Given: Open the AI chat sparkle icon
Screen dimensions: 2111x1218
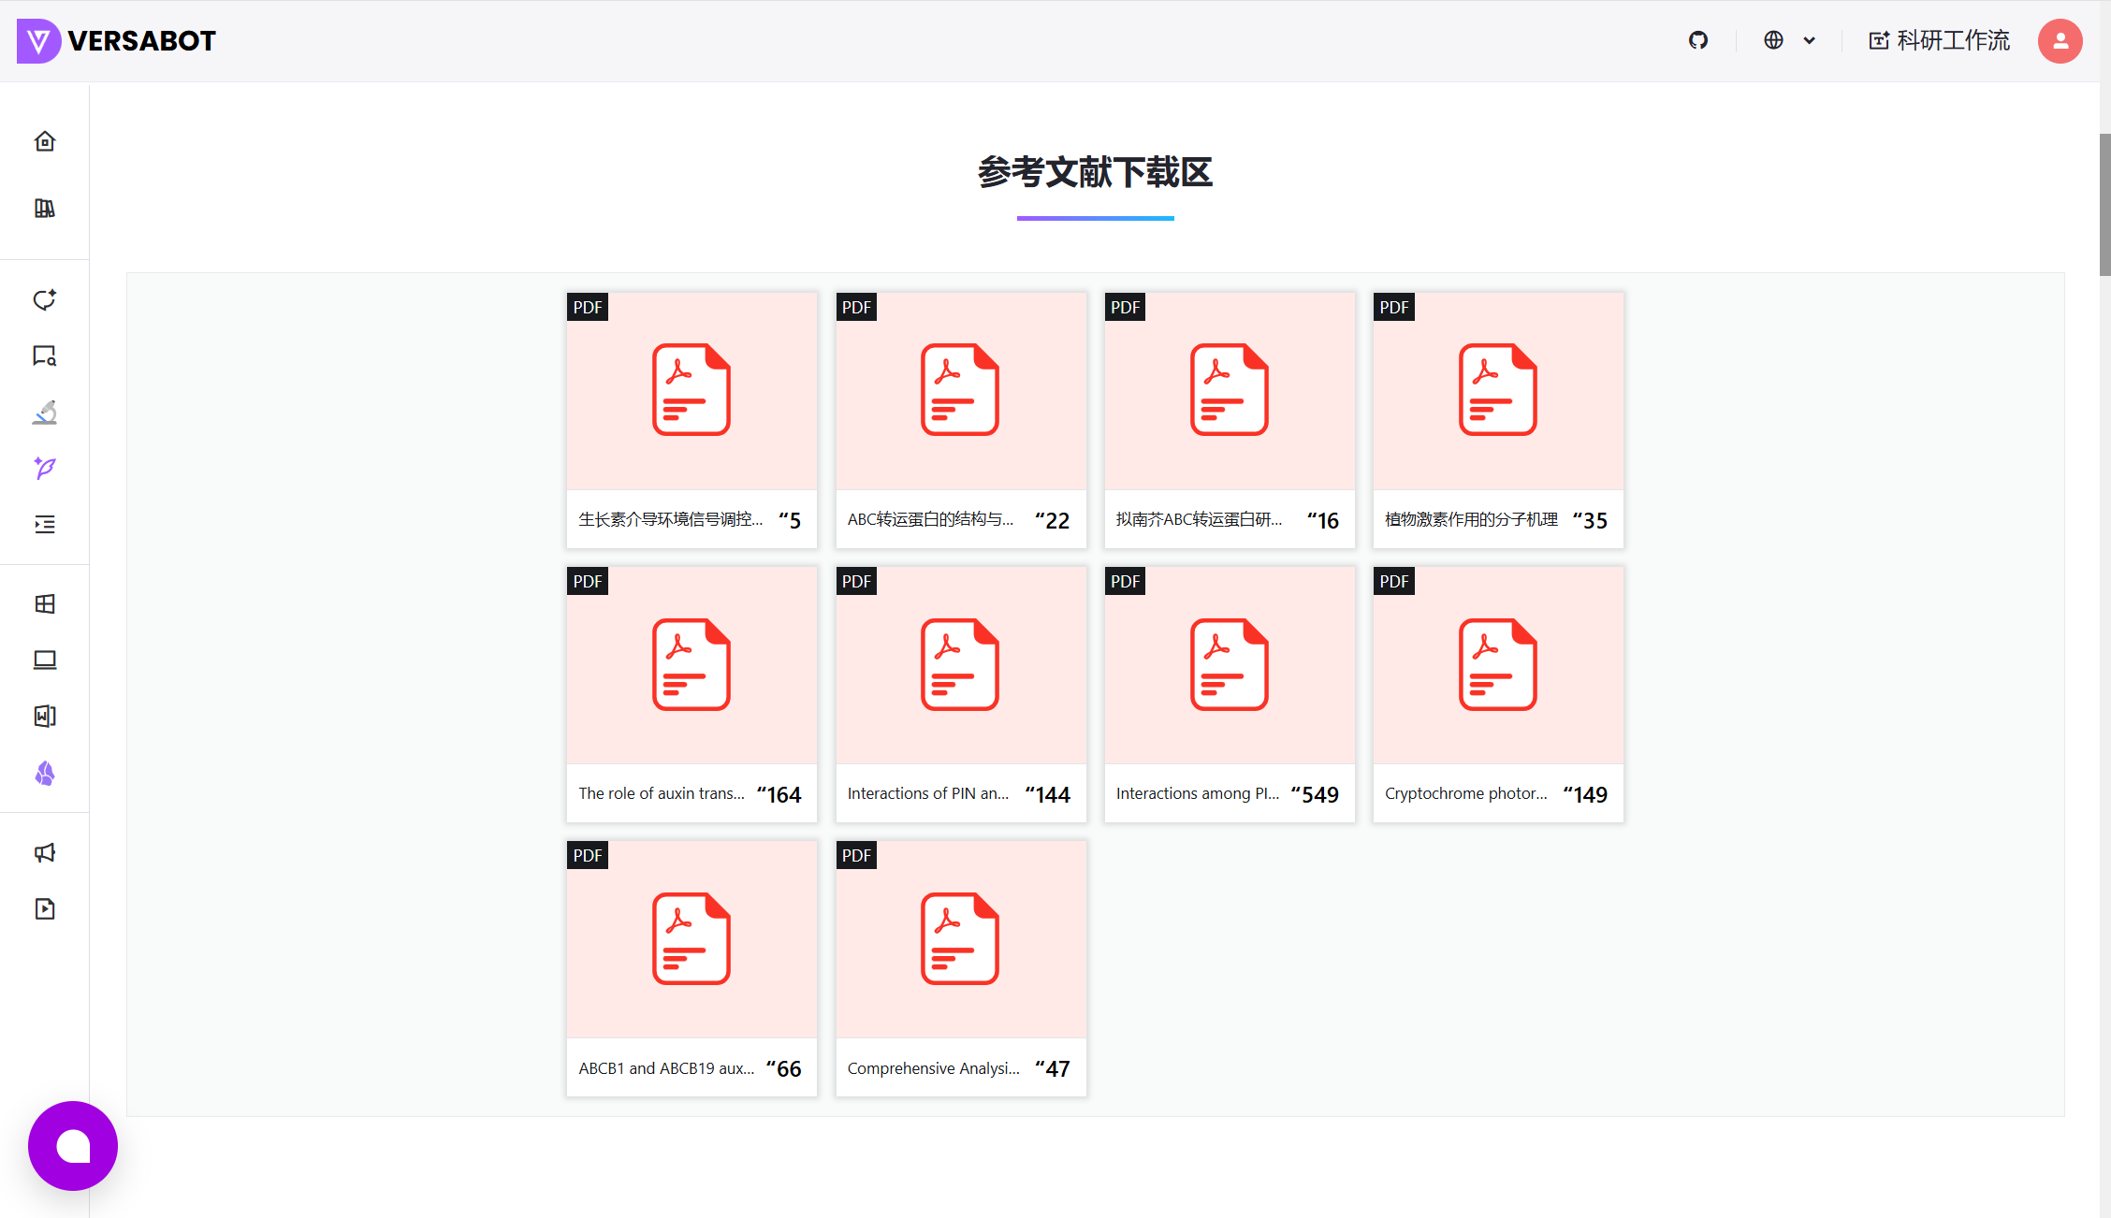Looking at the screenshot, I should [x=45, y=299].
